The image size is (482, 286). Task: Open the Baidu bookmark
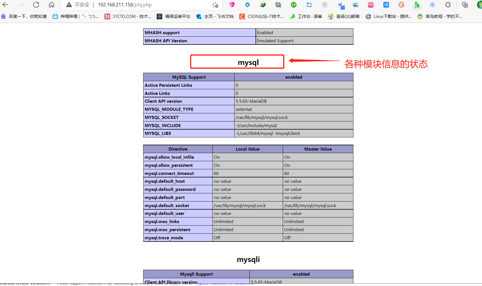(24, 17)
